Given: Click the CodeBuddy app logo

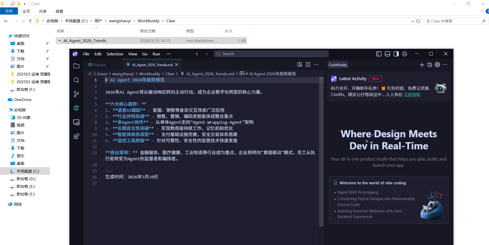Looking at the screenshot, I should pos(75,54).
